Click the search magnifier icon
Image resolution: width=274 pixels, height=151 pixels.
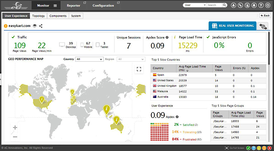click(x=225, y=5)
